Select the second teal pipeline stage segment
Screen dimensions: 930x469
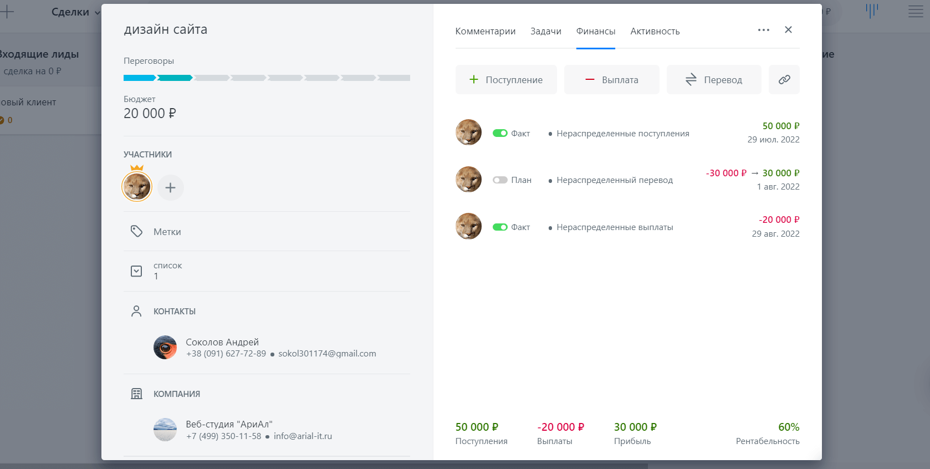pyautogui.click(x=176, y=78)
